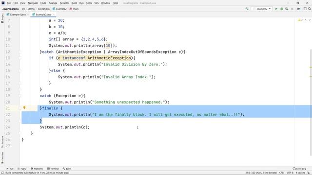
Task: Collapse the else block fold on line 15
Action: pos(20,70)
